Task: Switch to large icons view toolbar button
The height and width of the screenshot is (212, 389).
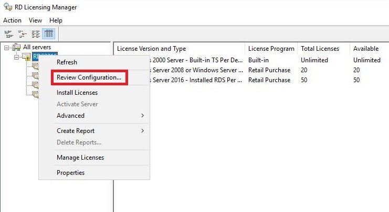Action: point(9,34)
